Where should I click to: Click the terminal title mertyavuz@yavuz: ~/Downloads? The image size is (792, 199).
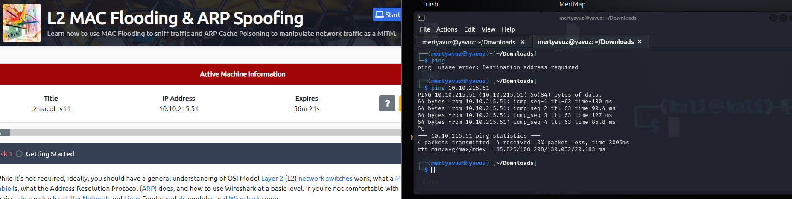(598, 18)
